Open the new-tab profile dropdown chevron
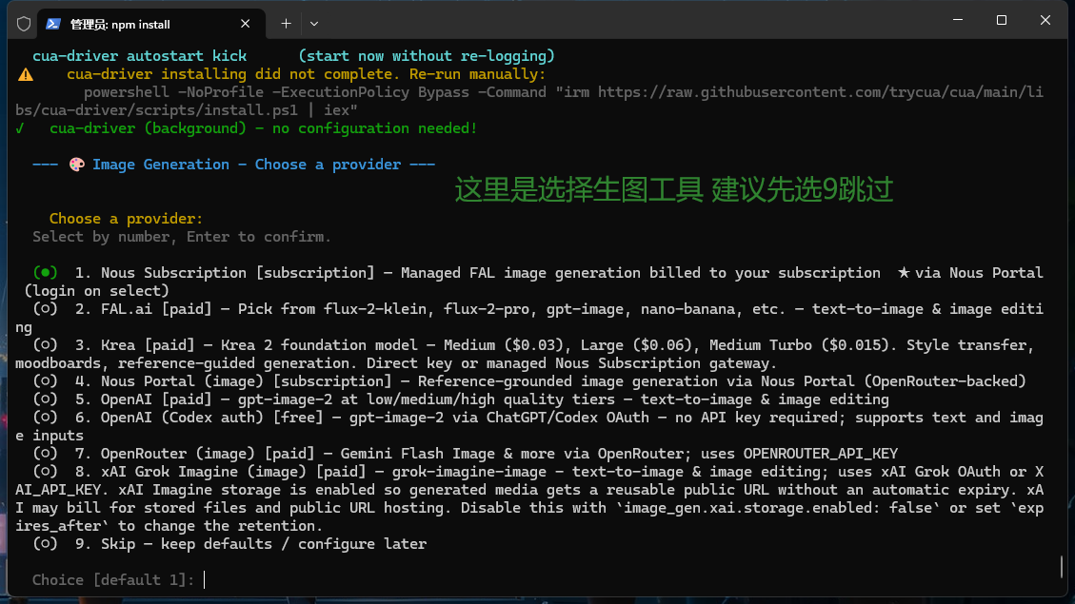 click(314, 24)
